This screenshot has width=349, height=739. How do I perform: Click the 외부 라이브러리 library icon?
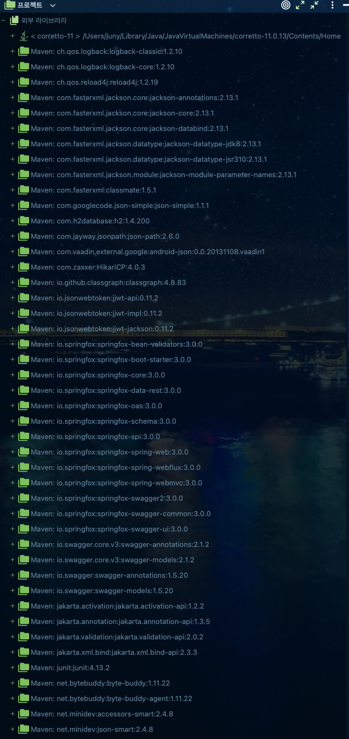[14, 20]
